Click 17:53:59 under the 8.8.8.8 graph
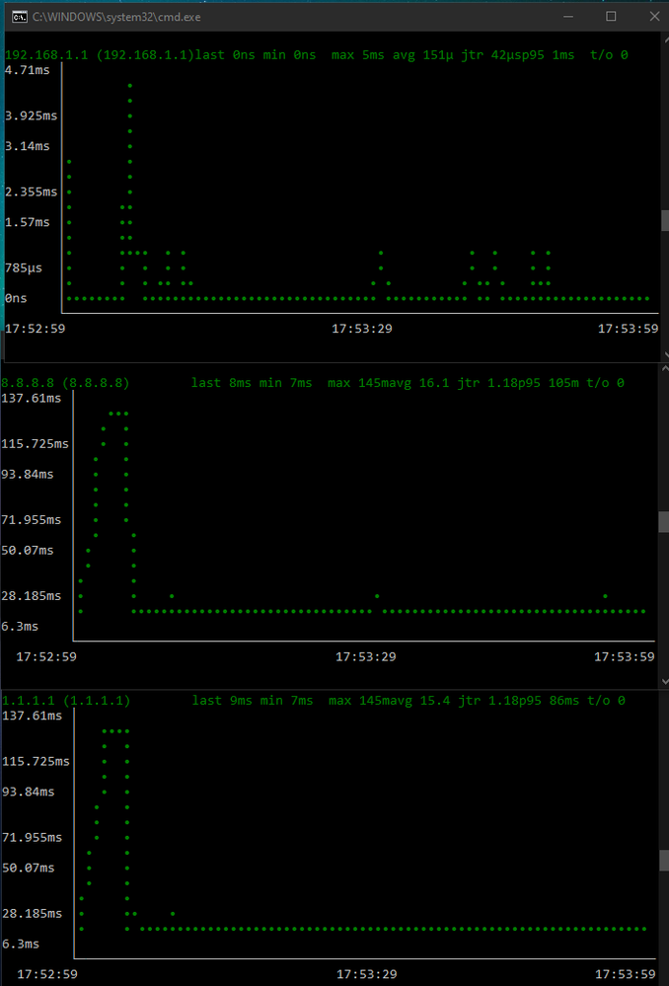The image size is (669, 986). click(x=625, y=656)
